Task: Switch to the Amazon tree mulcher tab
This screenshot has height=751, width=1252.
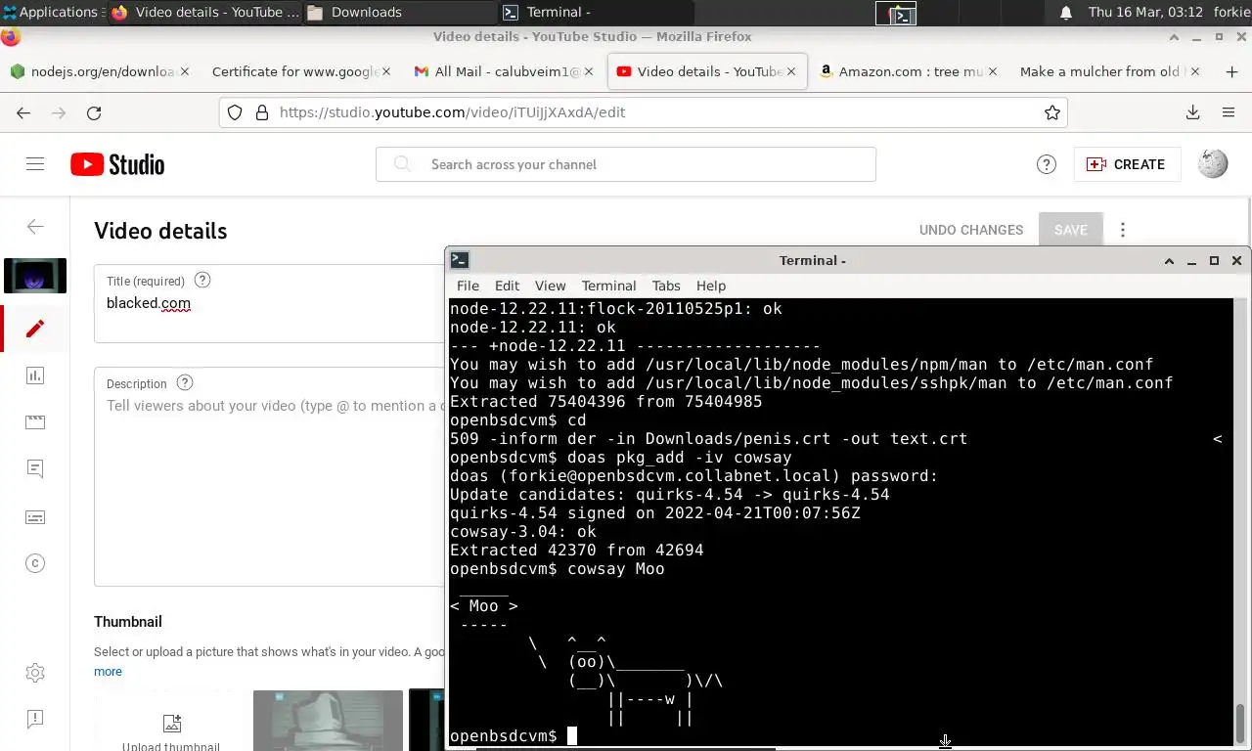Action: (909, 71)
